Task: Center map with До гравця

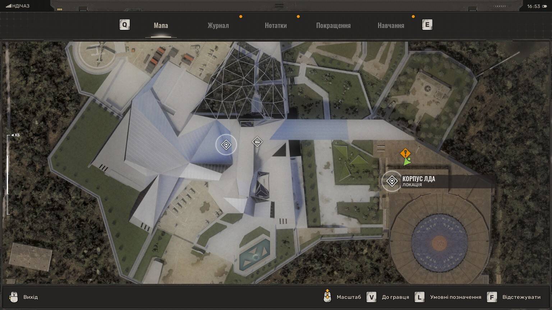Action: (x=395, y=297)
